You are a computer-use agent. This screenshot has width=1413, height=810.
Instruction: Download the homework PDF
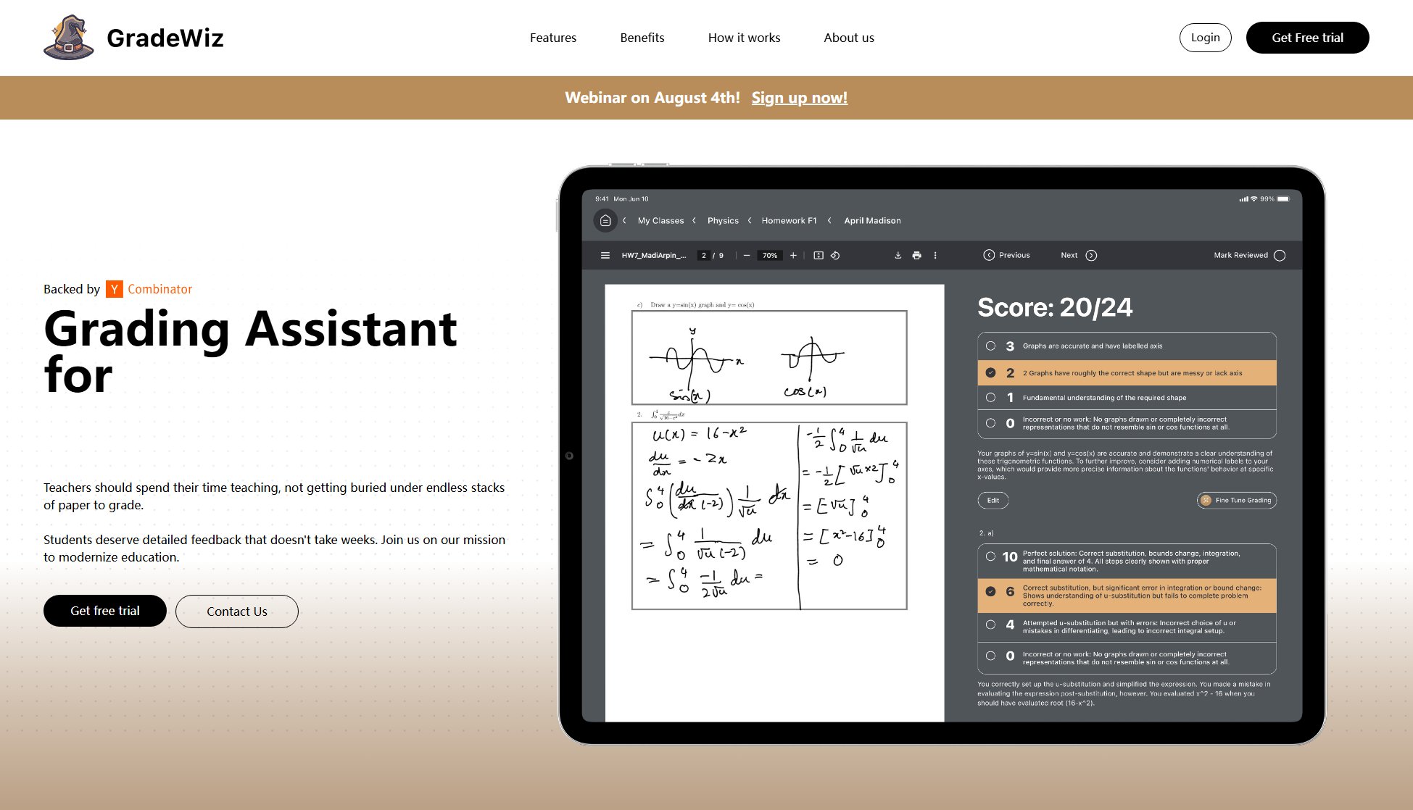[x=898, y=256]
